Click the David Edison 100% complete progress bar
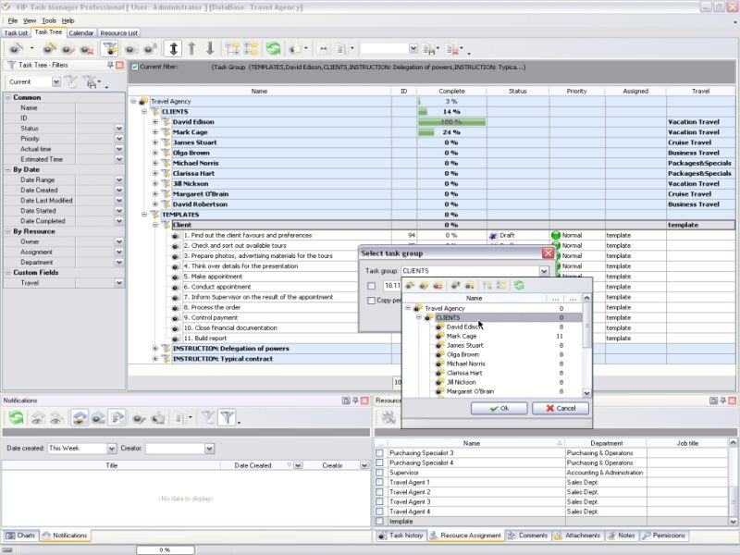 451,122
